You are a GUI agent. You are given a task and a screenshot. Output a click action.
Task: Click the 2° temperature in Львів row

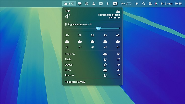click(x=119, y=59)
